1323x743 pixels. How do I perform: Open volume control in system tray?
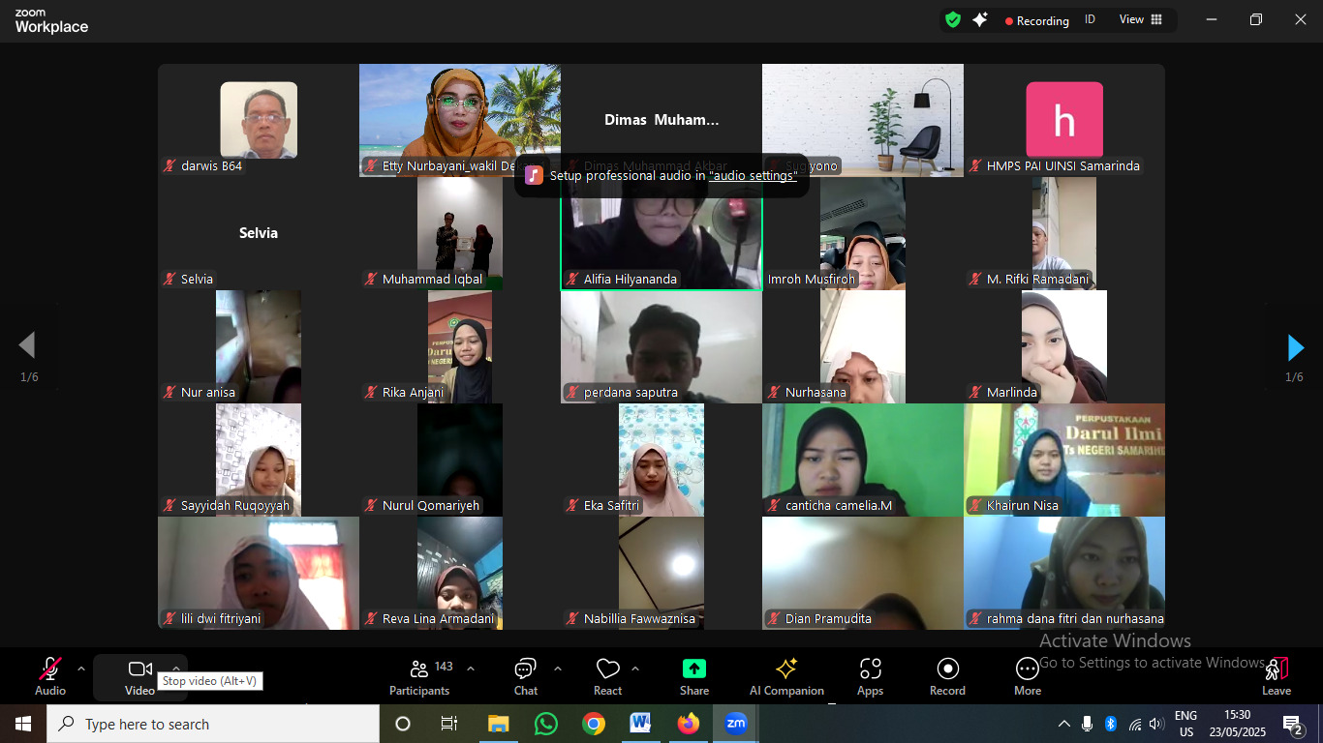1156,724
